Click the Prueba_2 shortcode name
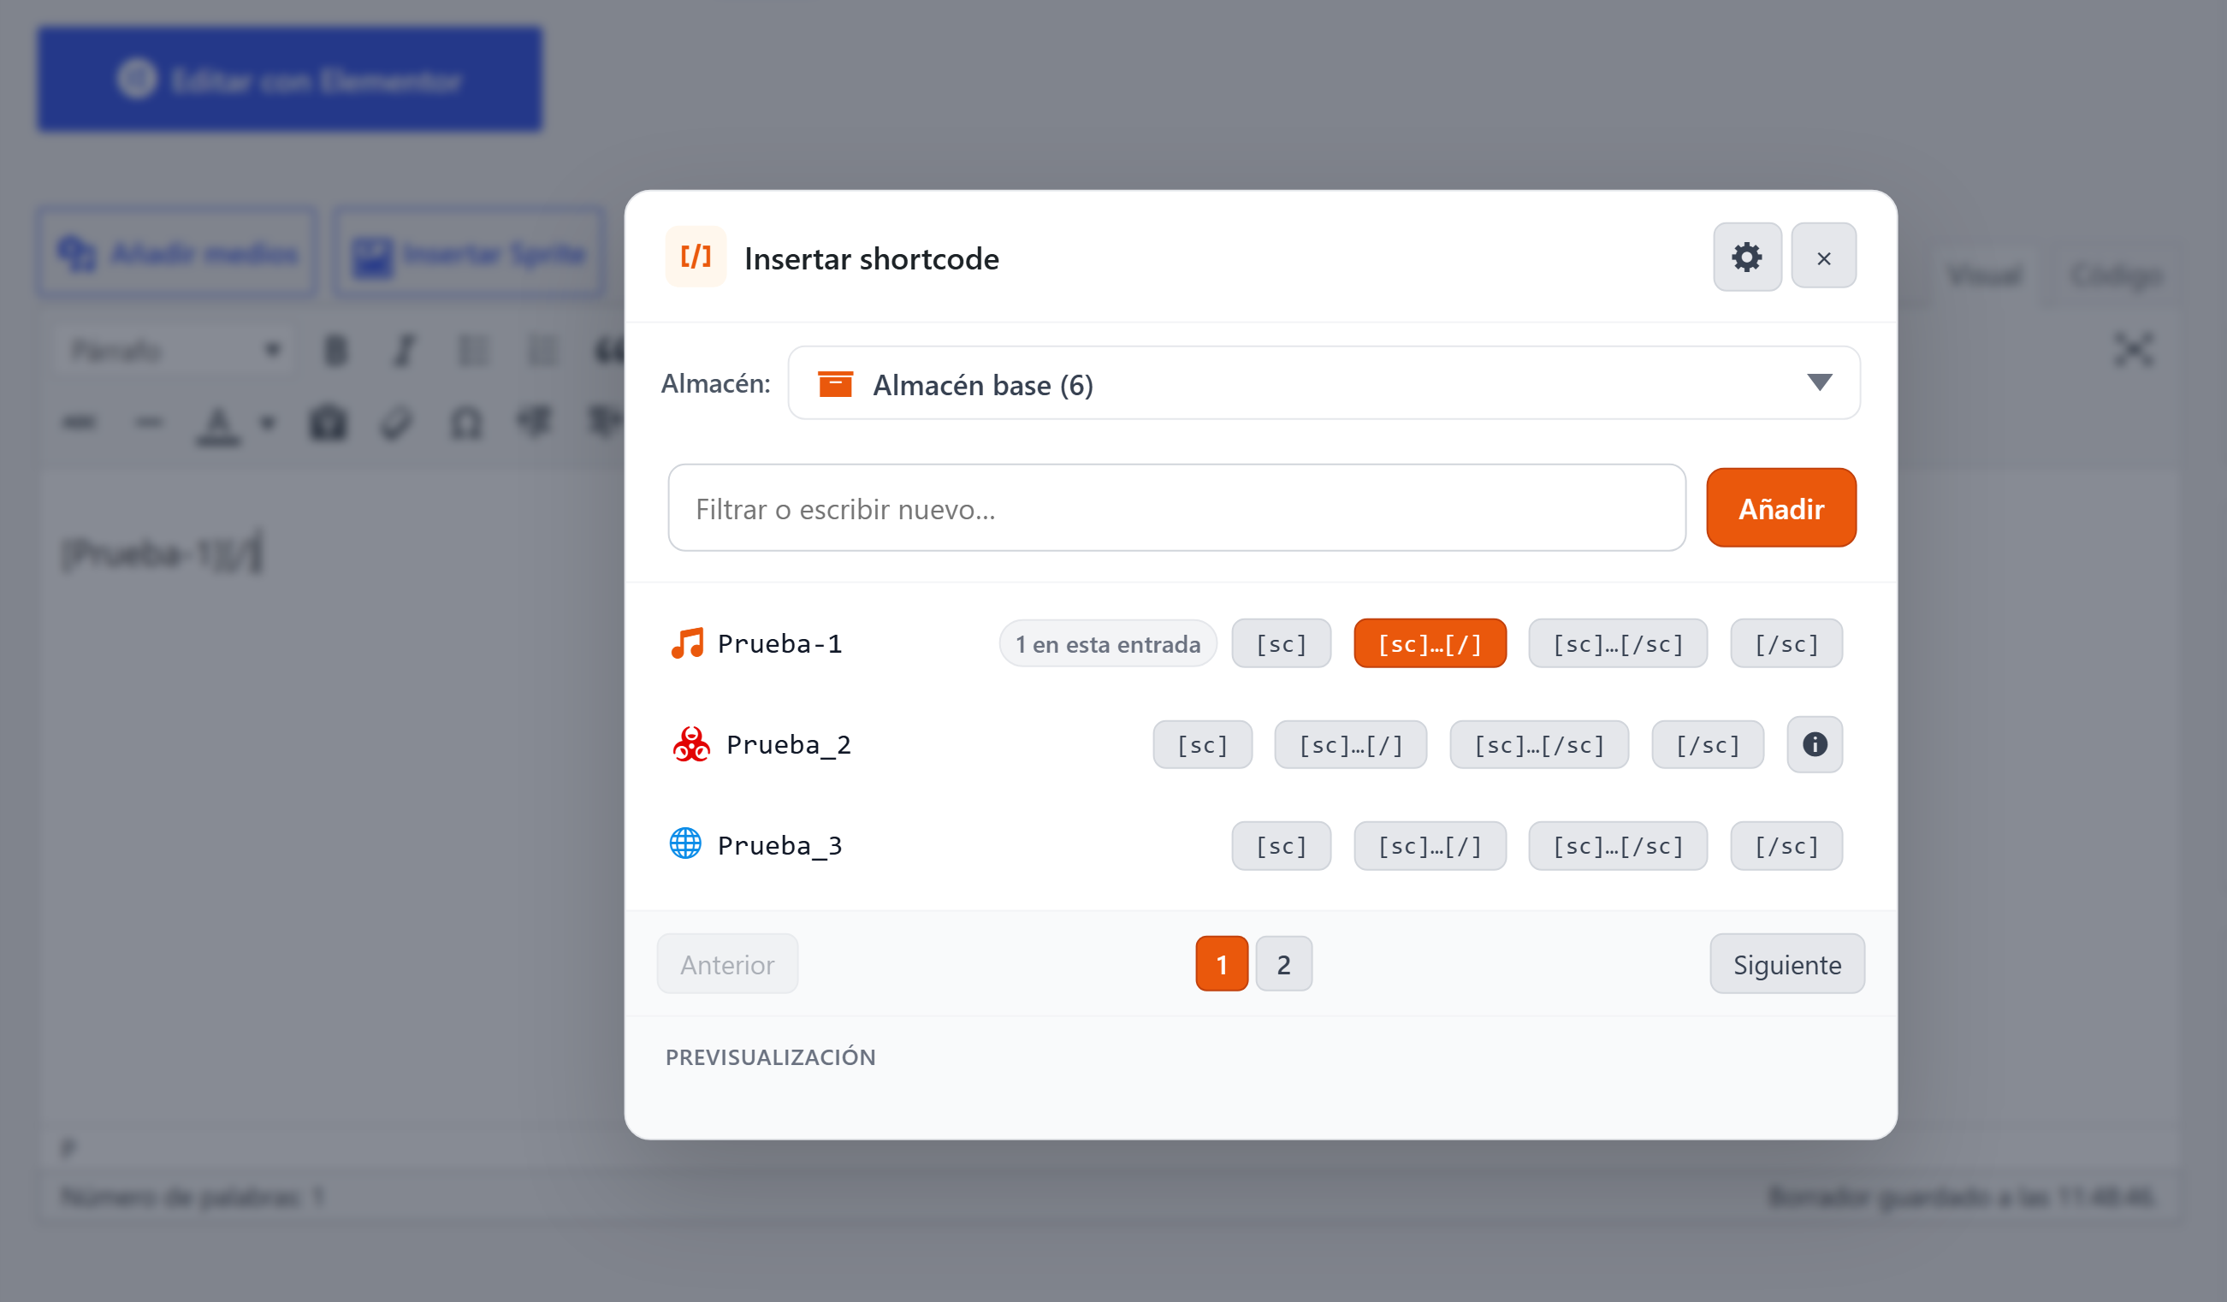This screenshot has width=2227, height=1302. click(788, 744)
